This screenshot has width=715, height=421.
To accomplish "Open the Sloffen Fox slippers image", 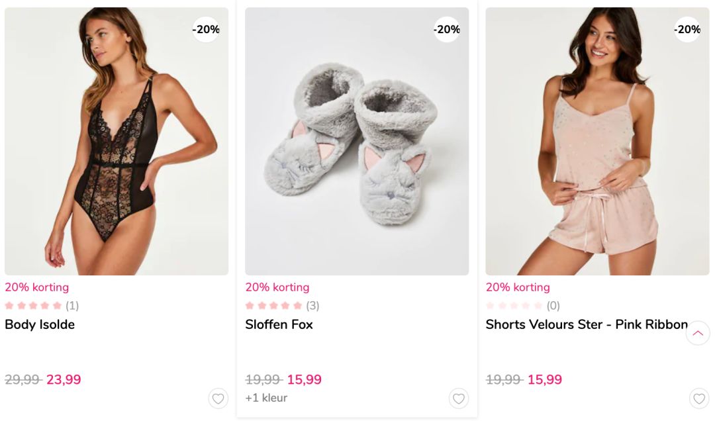I will point(357,141).
